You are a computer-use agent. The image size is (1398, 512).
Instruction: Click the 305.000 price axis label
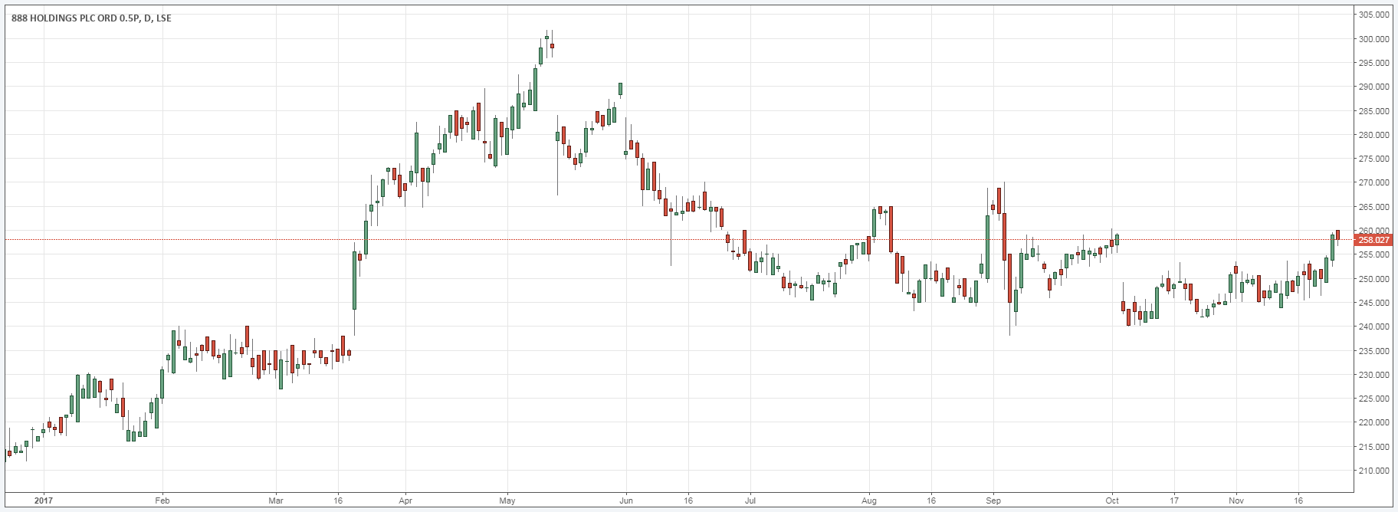[x=1373, y=15]
